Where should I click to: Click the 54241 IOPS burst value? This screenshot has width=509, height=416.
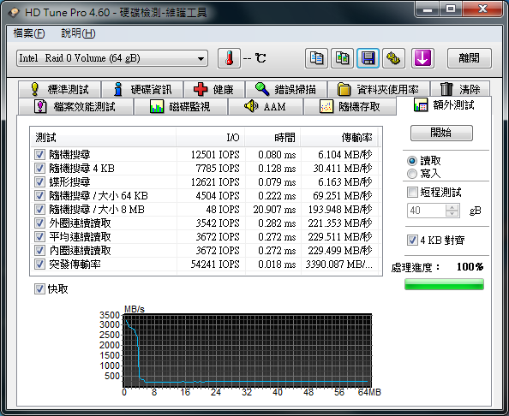[x=215, y=264]
